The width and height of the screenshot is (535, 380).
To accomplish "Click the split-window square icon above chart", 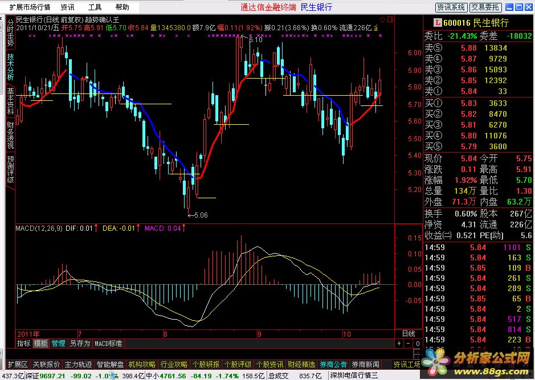I will (x=390, y=20).
